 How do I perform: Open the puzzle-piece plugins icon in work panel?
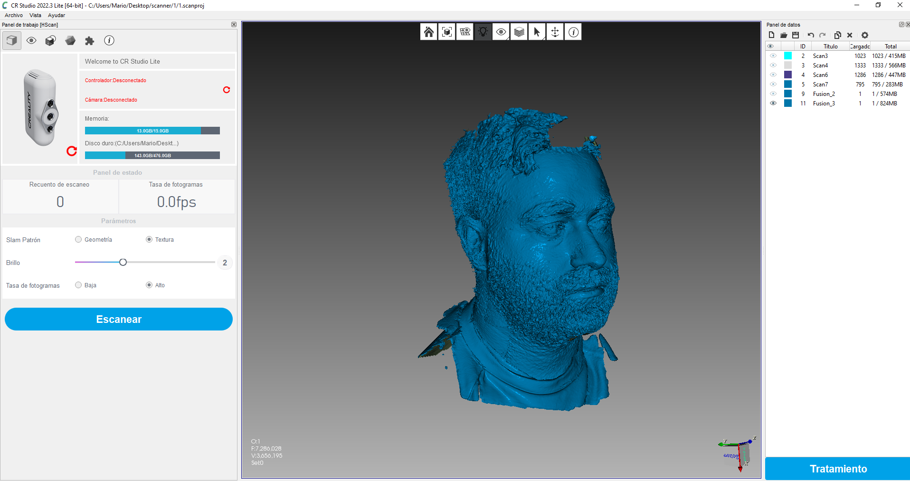pyautogui.click(x=89, y=41)
